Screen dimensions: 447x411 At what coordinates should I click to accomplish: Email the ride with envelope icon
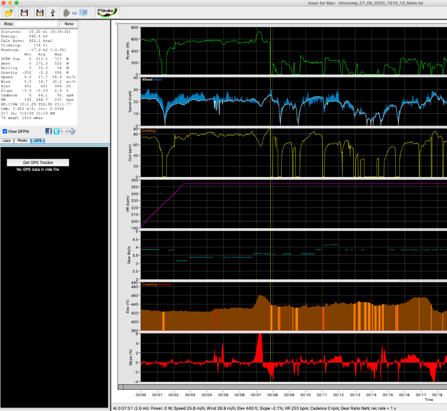(65, 131)
